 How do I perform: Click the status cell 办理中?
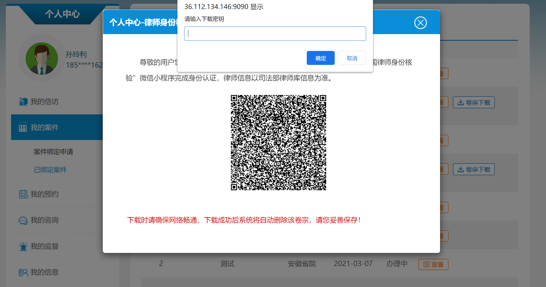397,264
